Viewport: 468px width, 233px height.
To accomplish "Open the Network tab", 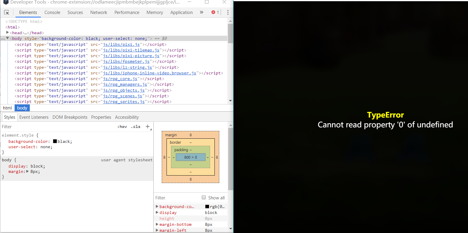I will [99, 12].
